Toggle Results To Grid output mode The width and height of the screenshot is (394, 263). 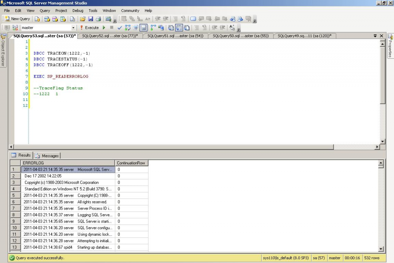tap(178, 27)
